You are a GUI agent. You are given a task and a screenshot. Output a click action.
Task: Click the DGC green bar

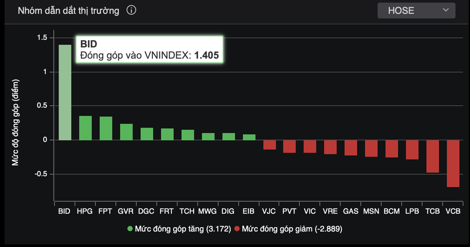click(x=147, y=134)
